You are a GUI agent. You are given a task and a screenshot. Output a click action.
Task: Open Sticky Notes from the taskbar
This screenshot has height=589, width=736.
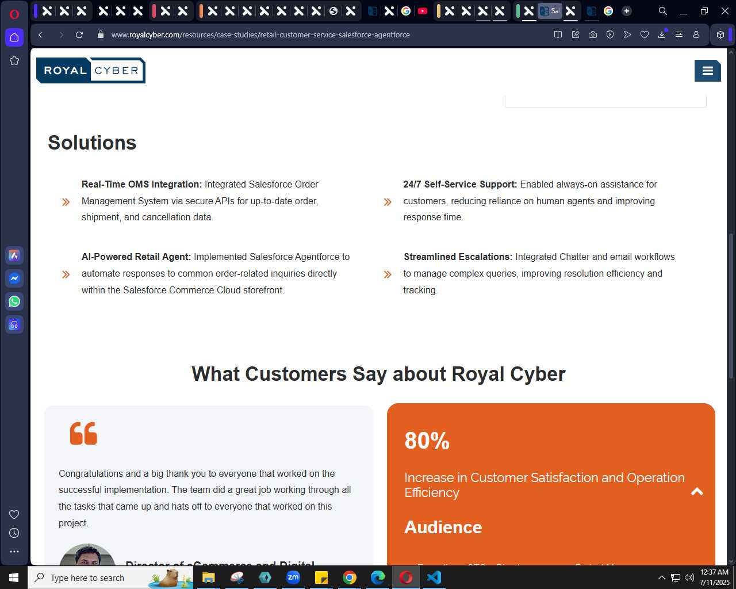click(321, 577)
